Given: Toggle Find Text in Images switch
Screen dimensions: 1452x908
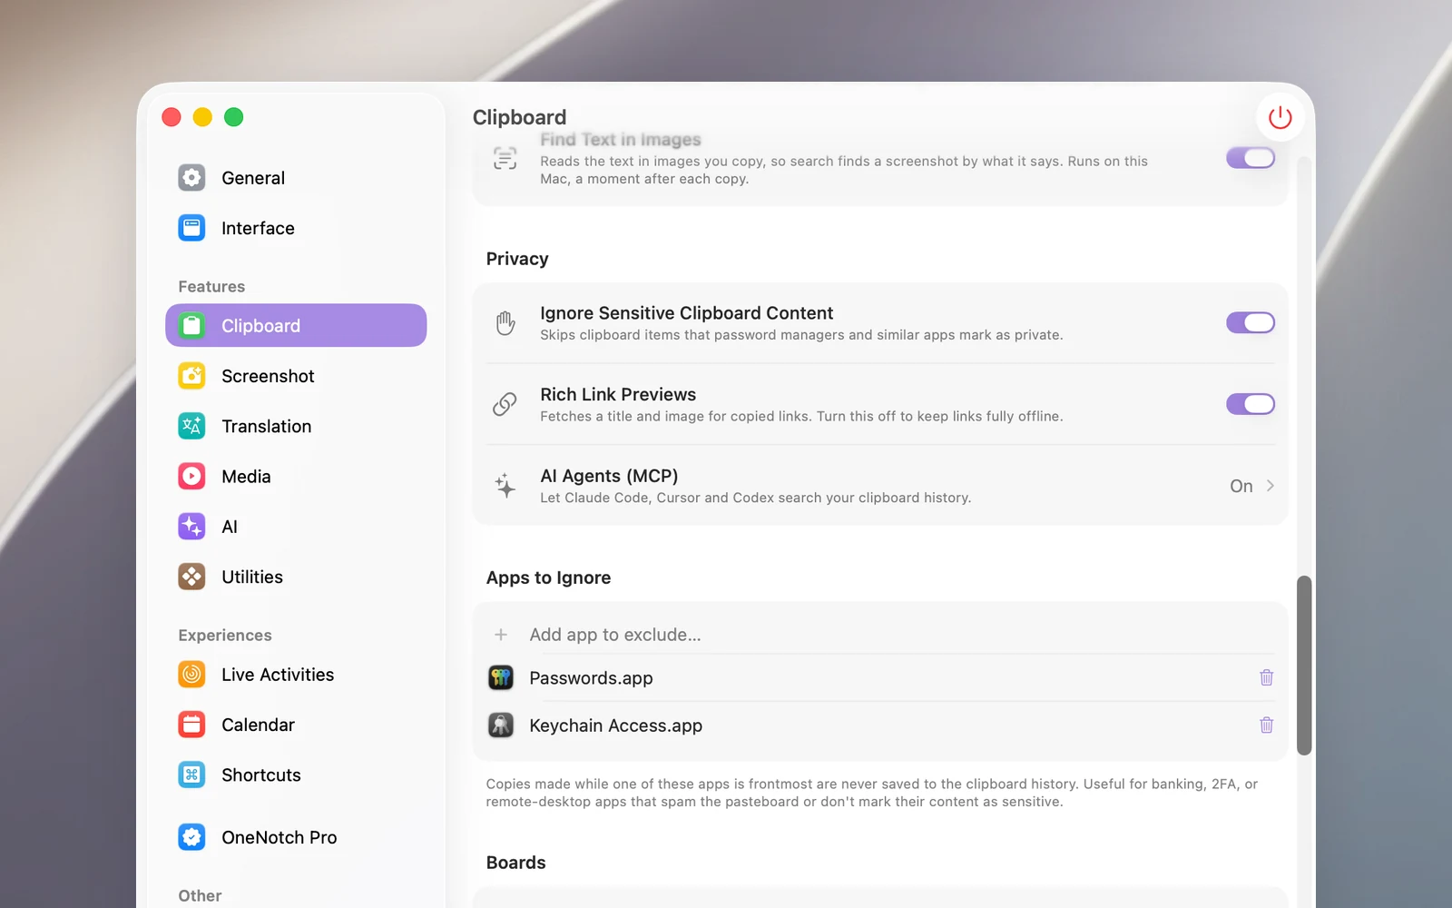Looking at the screenshot, I should pyautogui.click(x=1251, y=158).
